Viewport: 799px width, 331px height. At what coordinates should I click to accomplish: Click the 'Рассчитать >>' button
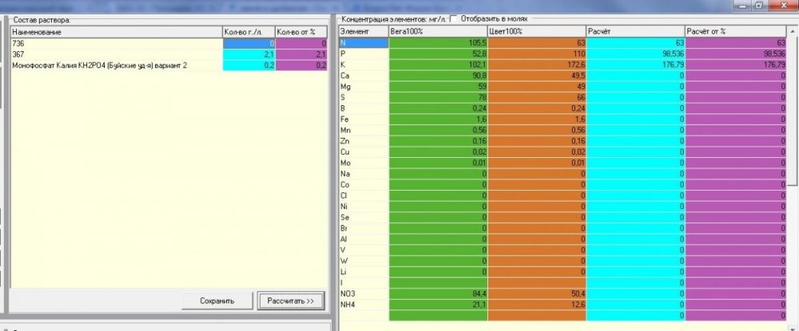291,301
